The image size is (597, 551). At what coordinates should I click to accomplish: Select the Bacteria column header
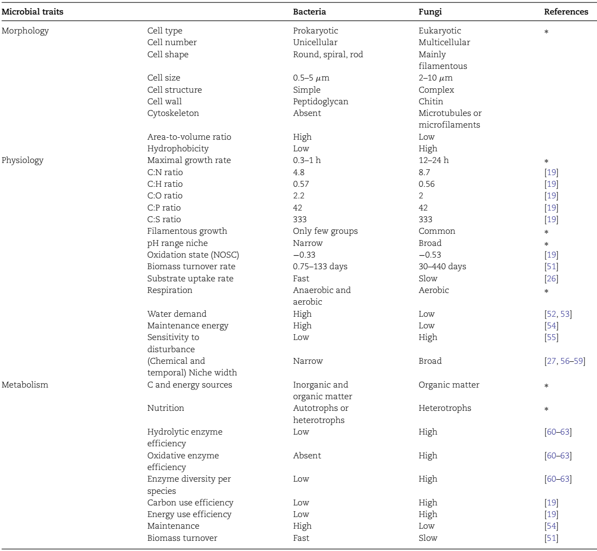(310, 12)
